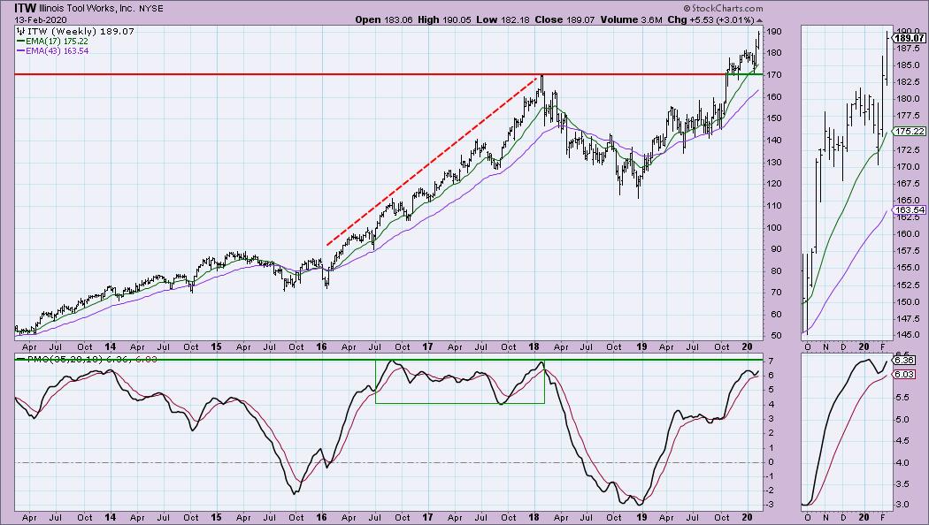This screenshot has height=525, width=929.
Task: Select the EMA(17) 175.22 legend text
Action: coord(57,42)
